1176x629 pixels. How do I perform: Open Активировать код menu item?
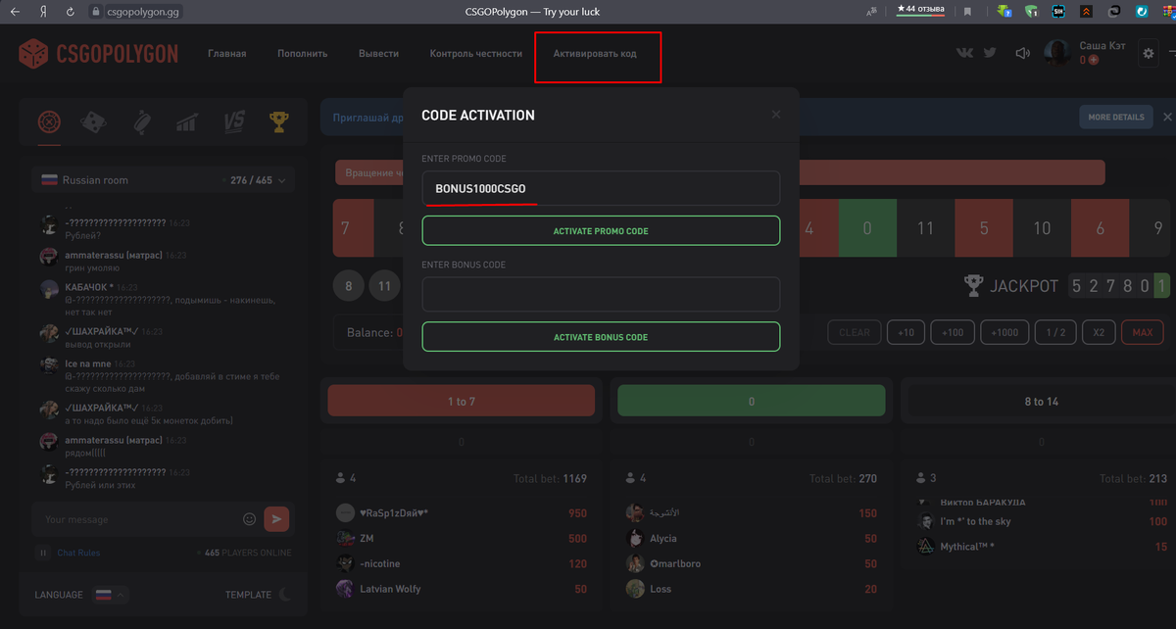(x=595, y=54)
